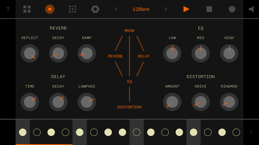Open the help question mark
The image size is (259, 145).
8,9
